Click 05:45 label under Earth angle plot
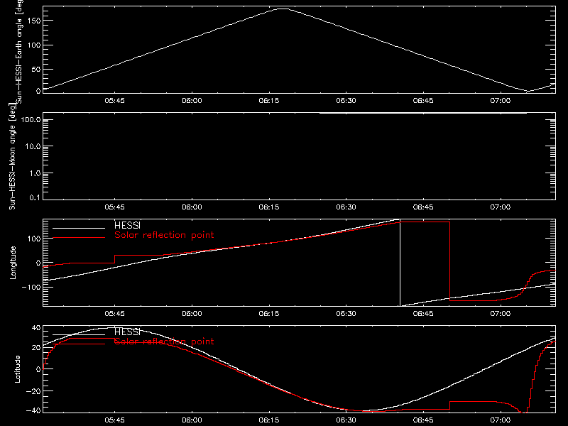Viewport: 568px width, 426px height. click(115, 101)
